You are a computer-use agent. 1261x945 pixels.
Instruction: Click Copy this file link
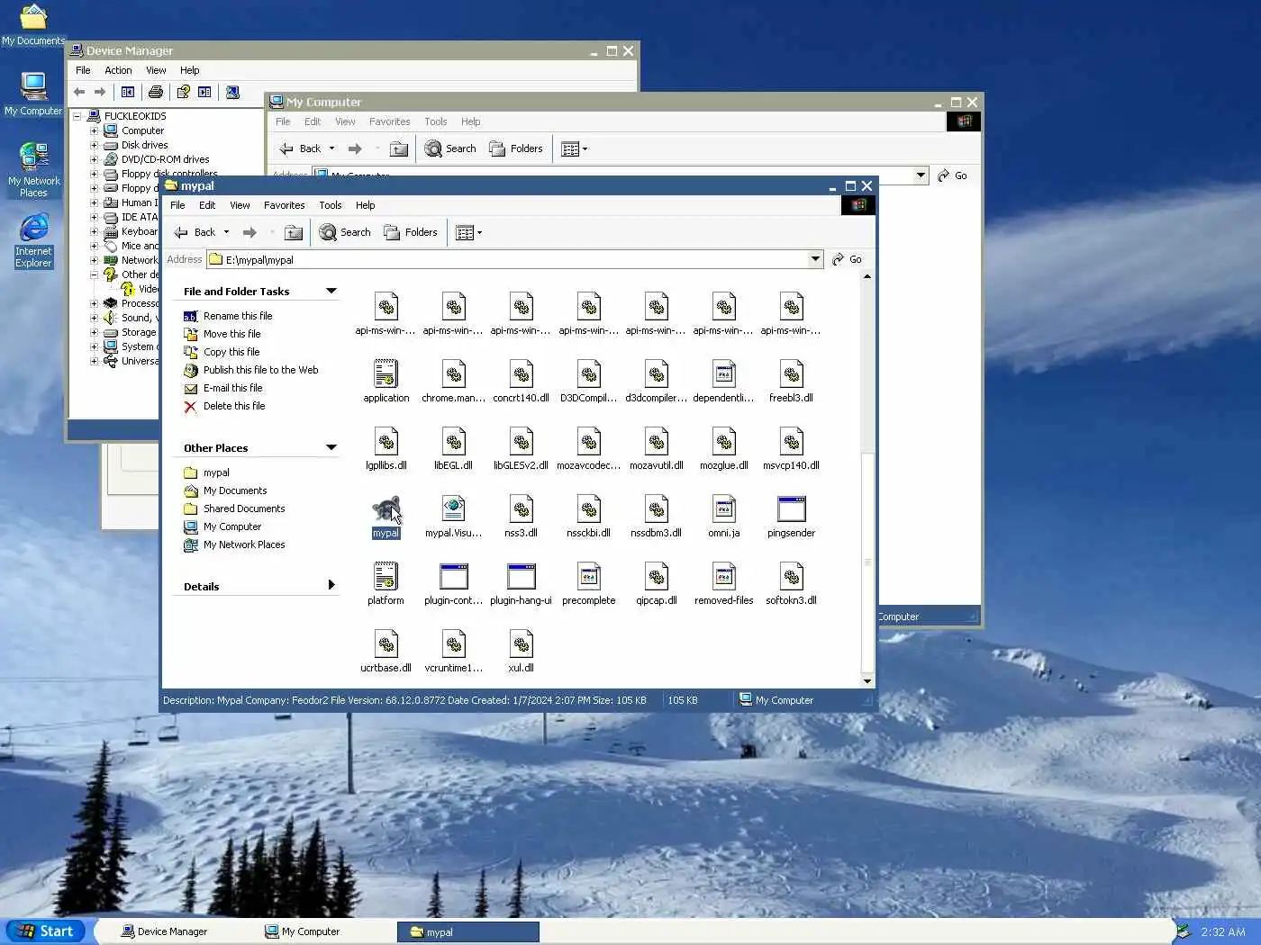click(231, 352)
